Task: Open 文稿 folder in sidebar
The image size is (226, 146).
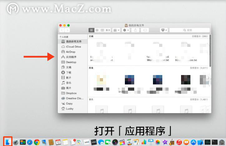Action: point(66,67)
